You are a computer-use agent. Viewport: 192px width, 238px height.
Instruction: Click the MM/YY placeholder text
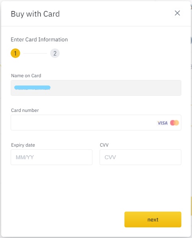tap(25, 157)
